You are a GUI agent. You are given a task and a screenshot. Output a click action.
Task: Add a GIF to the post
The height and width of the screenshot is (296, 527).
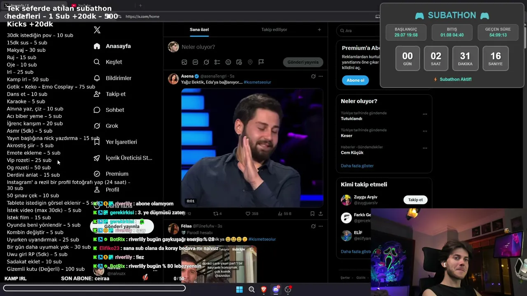click(x=195, y=62)
